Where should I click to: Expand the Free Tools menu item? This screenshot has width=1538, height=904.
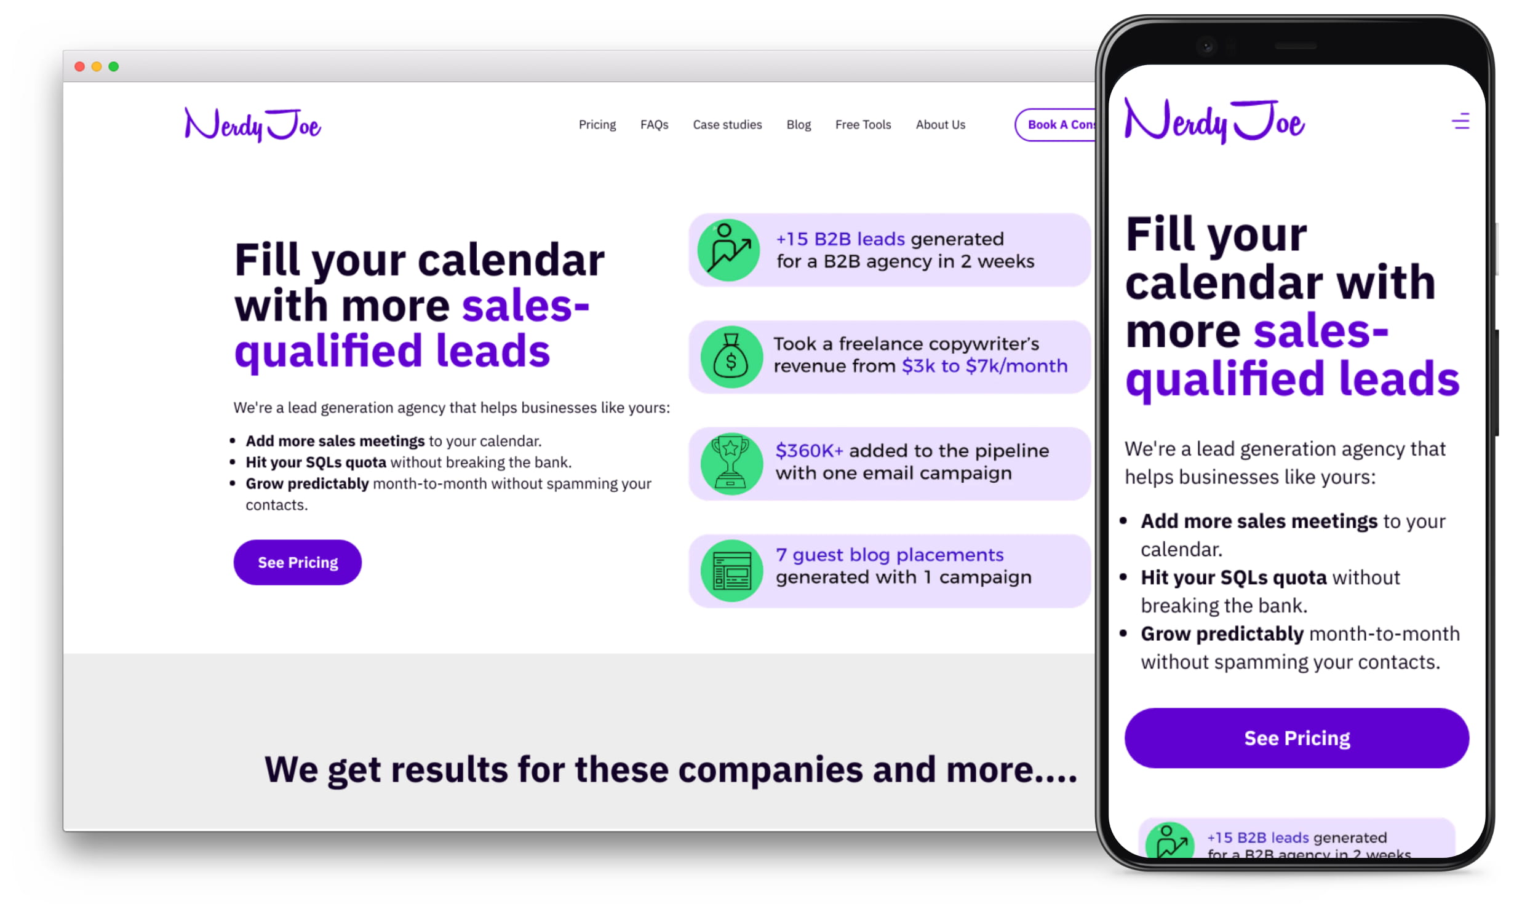862,124
